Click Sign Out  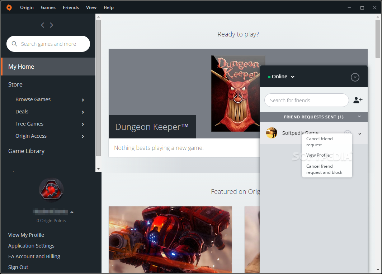[x=18, y=267]
